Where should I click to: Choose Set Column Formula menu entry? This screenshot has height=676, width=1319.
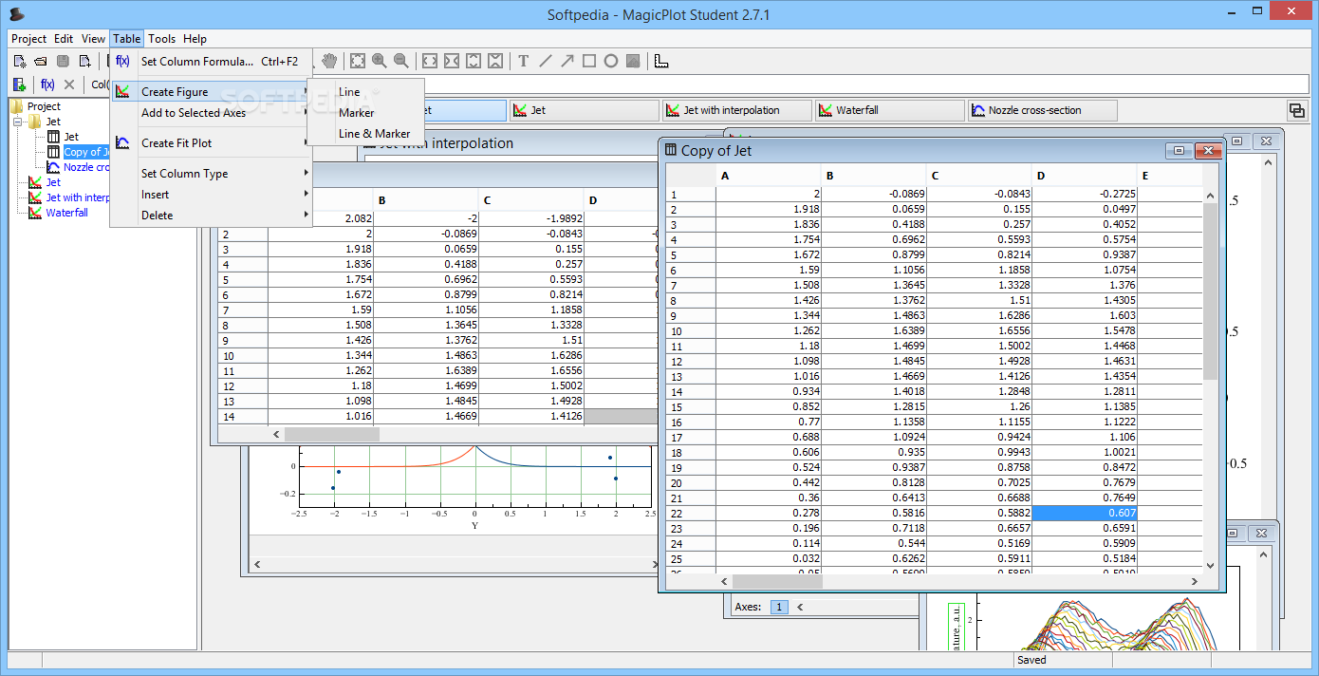(x=211, y=62)
